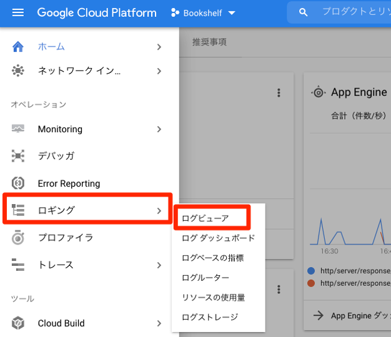Viewport: 391px width, 337px height.
Task: Click the Google Cloud Platform logo text
Action: click(97, 12)
